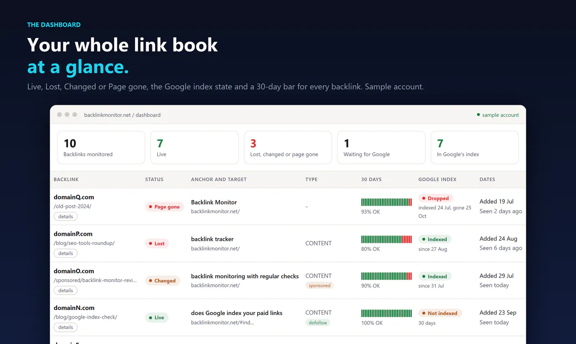This screenshot has width=576, height=344.
Task: Select the Changed status badge
Action: (162, 281)
